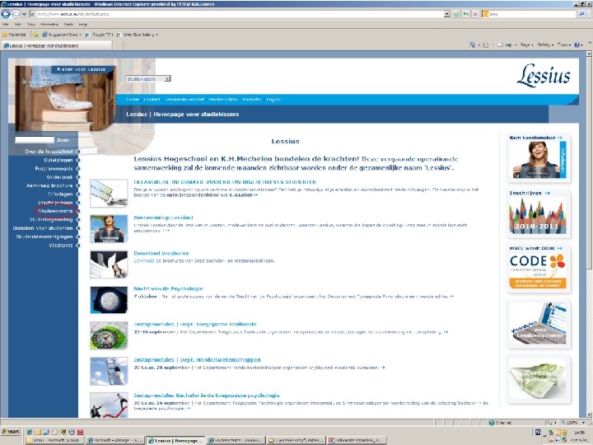Click the keys thumbnail beside first news item
This screenshot has height=445, width=593.
point(109,194)
